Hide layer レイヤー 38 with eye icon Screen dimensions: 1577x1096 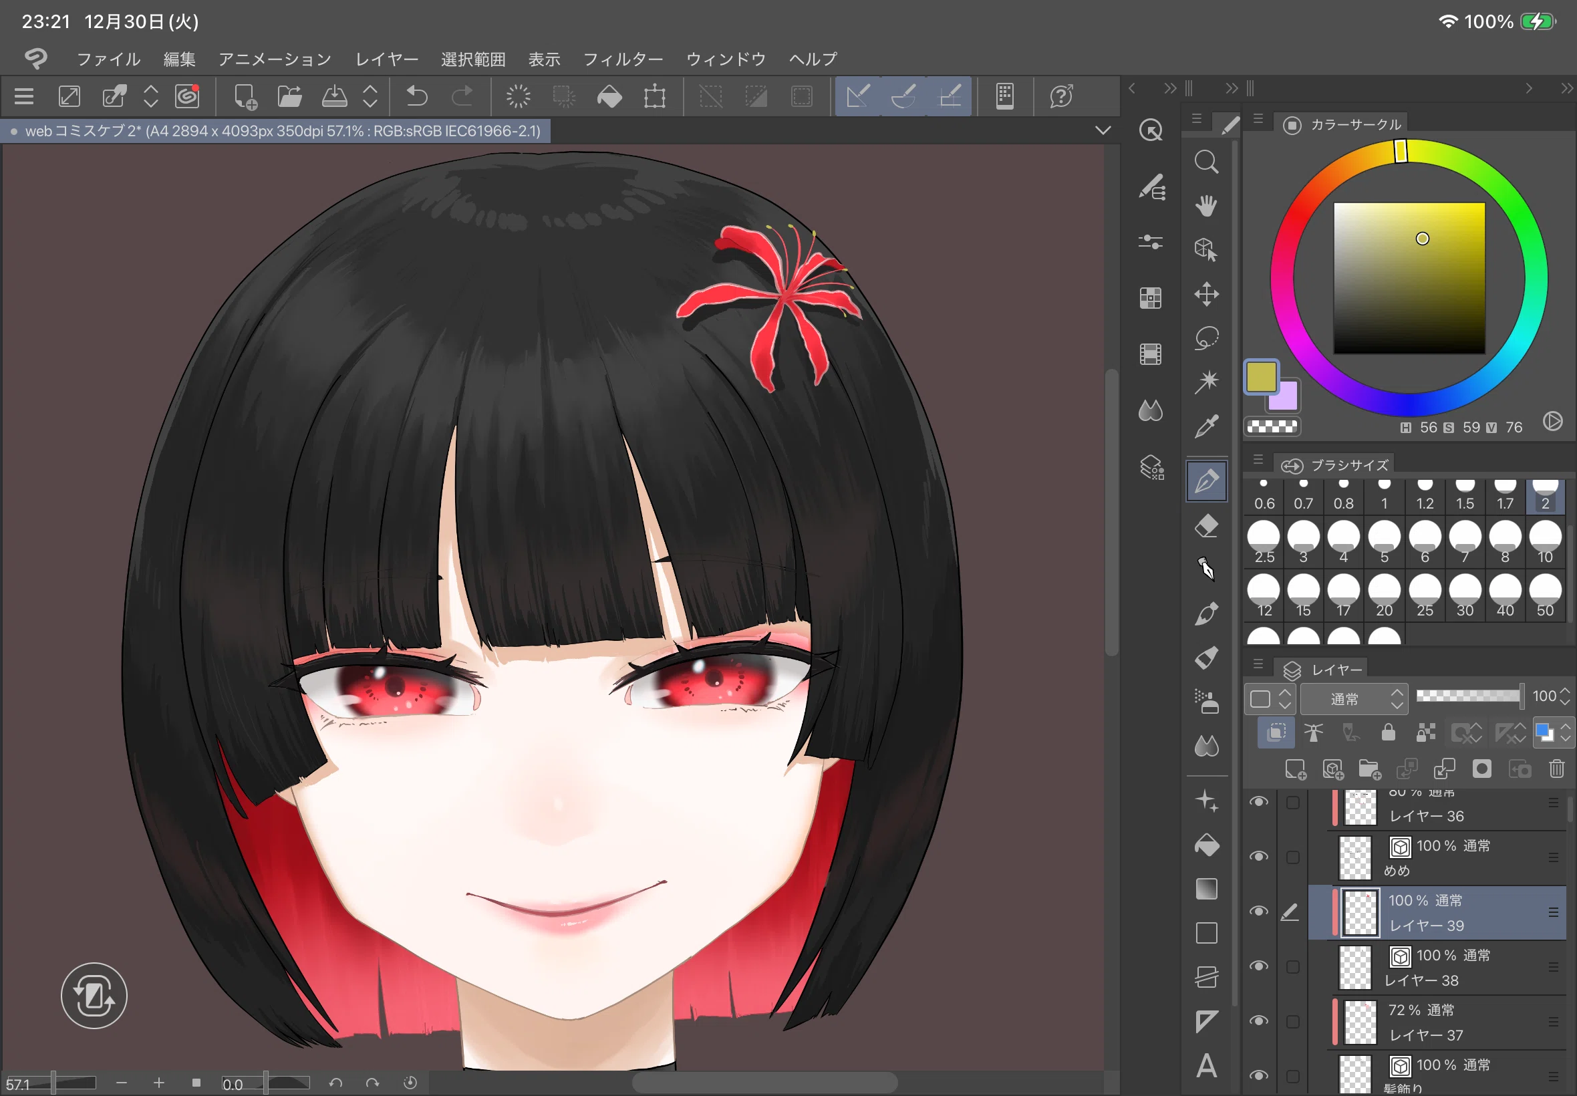[x=1258, y=967]
